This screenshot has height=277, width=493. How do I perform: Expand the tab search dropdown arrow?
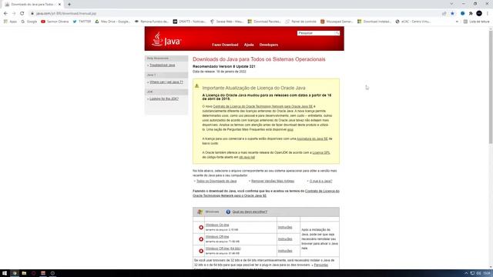451,4
